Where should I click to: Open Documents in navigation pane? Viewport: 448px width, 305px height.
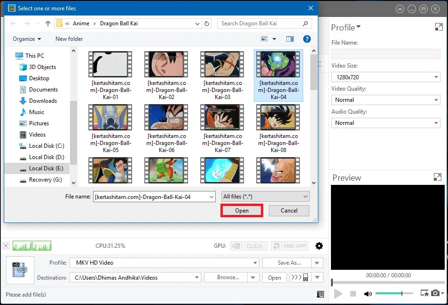click(x=38, y=90)
